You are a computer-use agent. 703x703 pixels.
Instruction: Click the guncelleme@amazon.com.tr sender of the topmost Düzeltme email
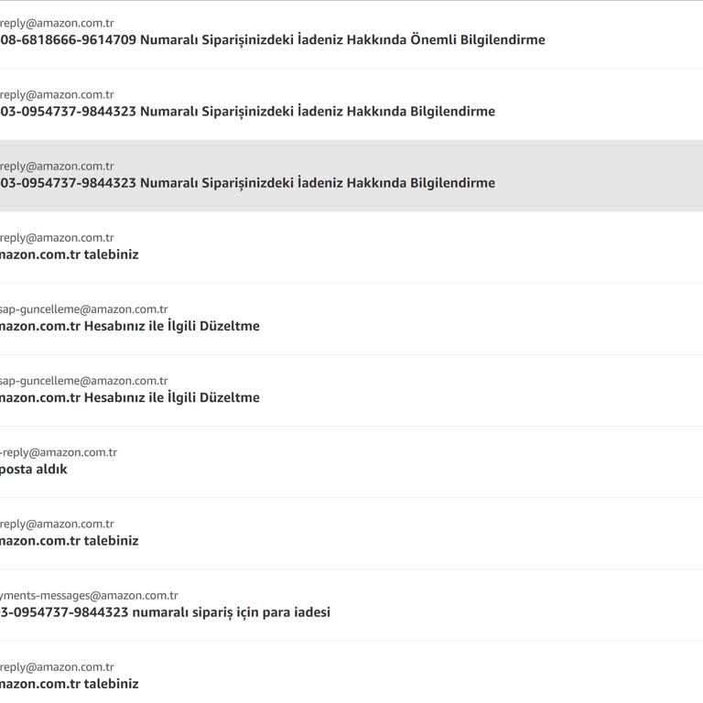point(84,309)
